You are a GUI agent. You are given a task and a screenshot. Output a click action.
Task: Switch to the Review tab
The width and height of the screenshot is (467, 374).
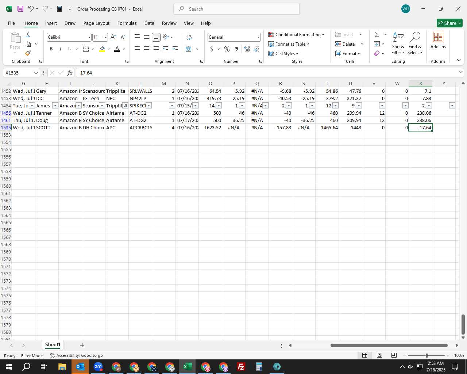169,23
